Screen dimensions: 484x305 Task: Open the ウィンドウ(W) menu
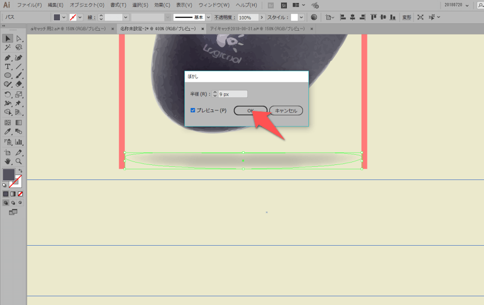tap(214, 5)
